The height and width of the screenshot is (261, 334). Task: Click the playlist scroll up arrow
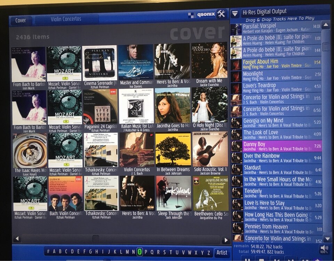326,25
